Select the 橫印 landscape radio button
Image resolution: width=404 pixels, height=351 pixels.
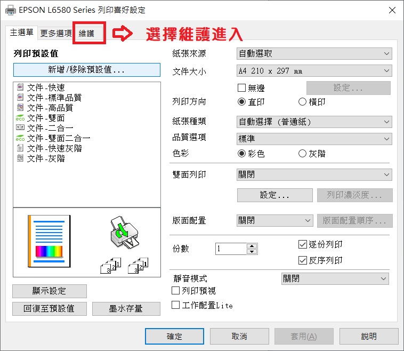coord(302,101)
